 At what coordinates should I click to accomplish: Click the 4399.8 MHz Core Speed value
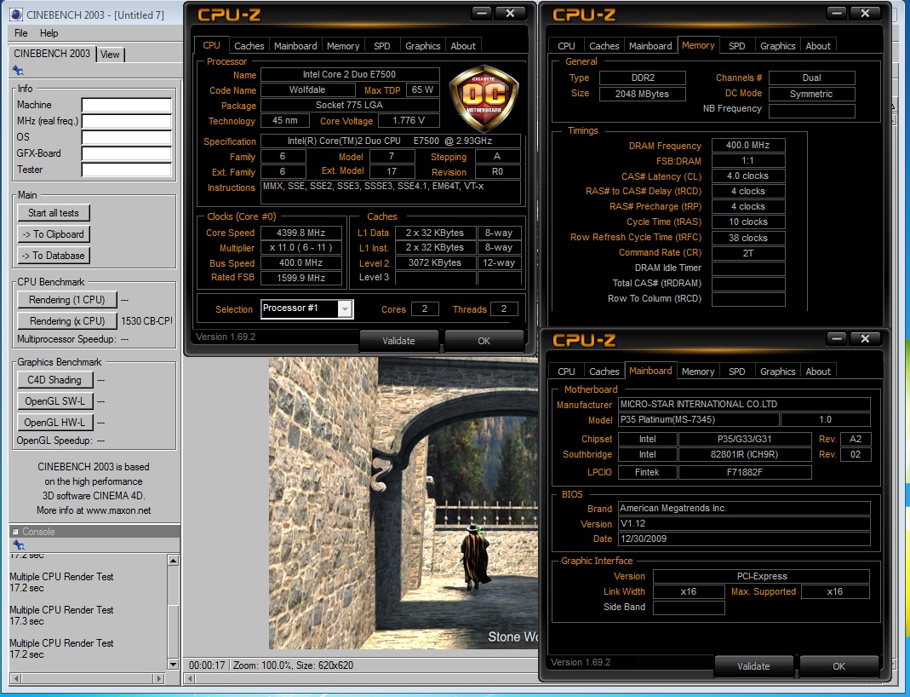(300, 233)
